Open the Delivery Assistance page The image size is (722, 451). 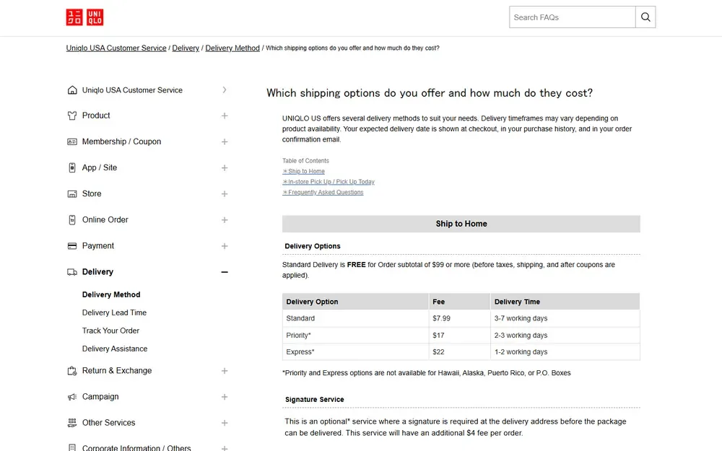(x=115, y=349)
